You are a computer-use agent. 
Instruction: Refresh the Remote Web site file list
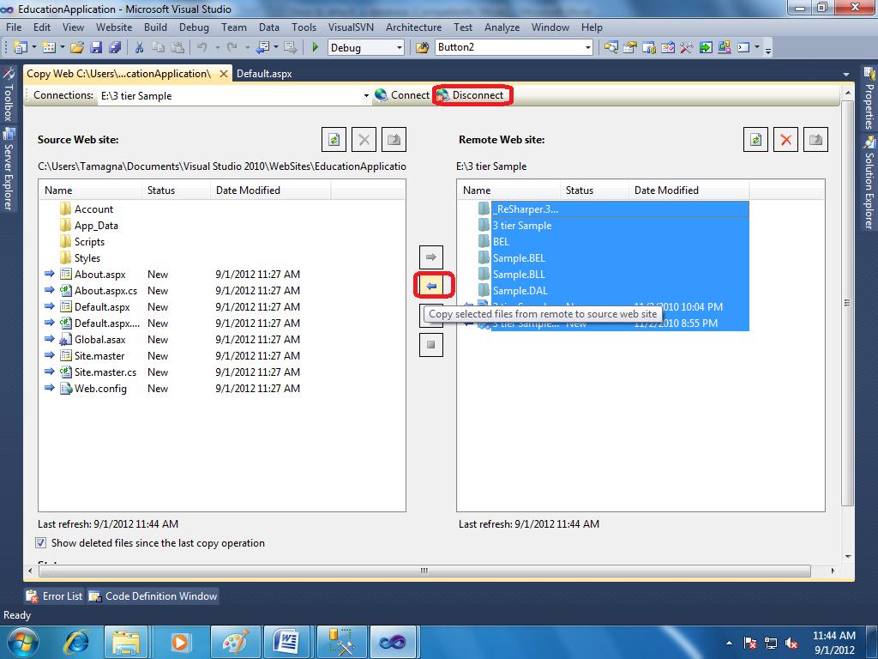(x=755, y=139)
